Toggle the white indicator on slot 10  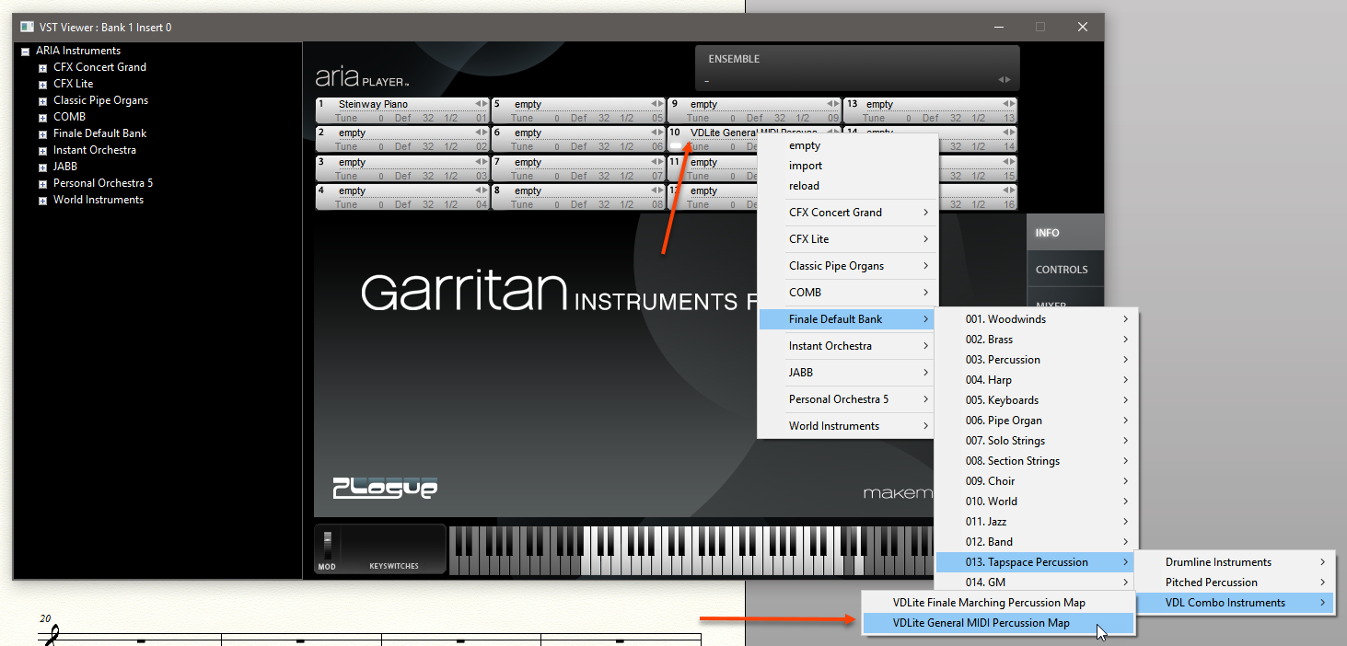(677, 146)
